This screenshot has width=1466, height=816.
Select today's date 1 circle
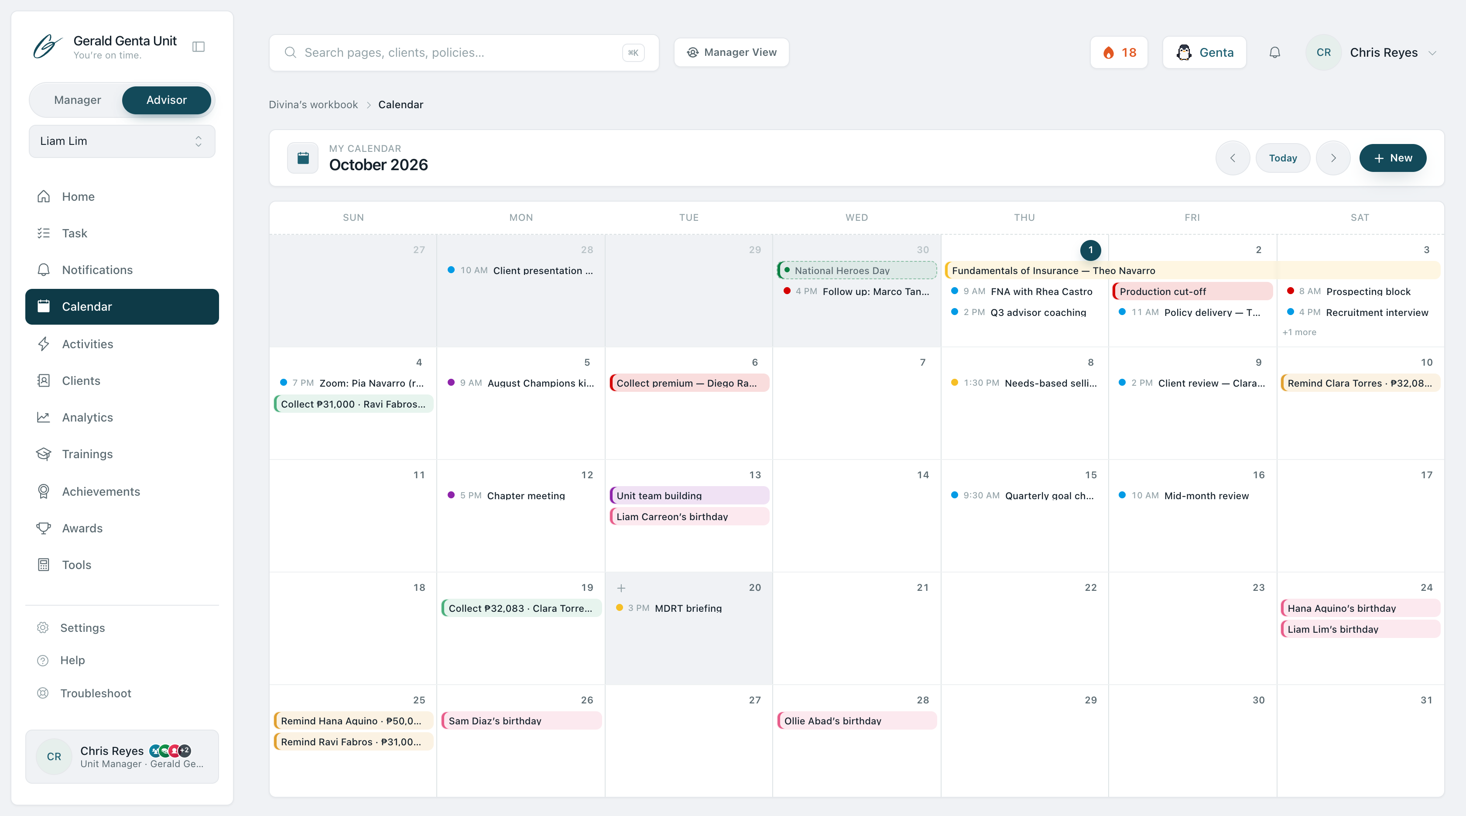(x=1090, y=250)
